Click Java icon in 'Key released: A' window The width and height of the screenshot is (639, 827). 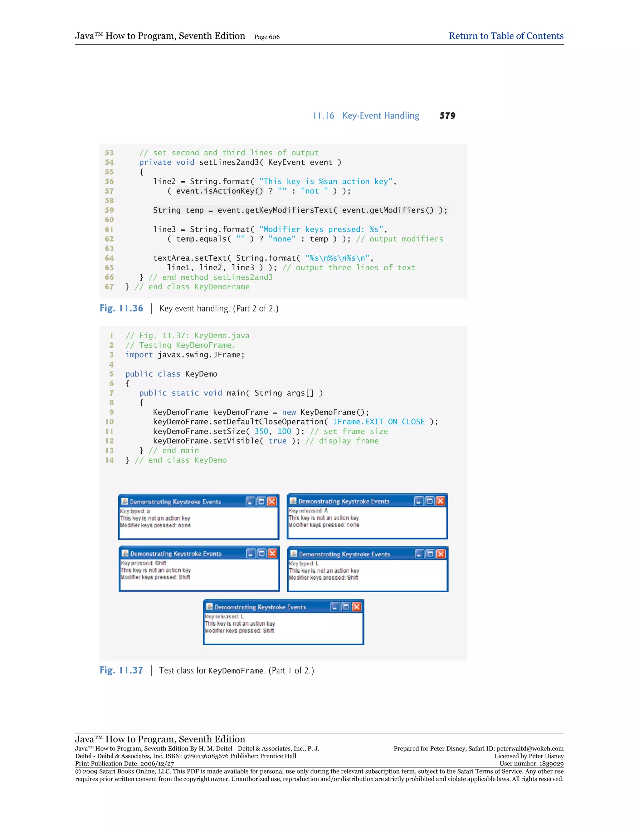293,501
